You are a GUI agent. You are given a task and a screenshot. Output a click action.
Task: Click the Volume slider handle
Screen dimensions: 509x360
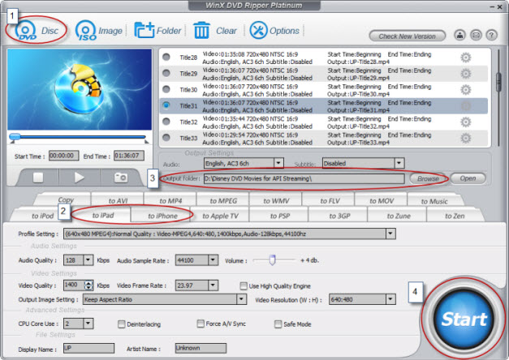click(272, 260)
